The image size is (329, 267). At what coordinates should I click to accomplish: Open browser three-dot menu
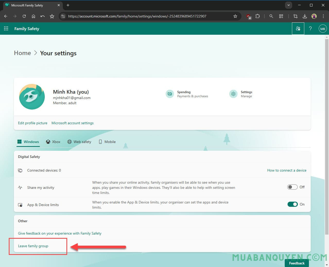click(x=323, y=16)
